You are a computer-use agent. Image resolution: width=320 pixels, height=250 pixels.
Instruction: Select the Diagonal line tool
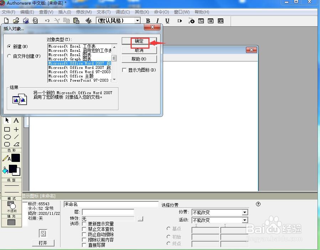tap(16, 137)
